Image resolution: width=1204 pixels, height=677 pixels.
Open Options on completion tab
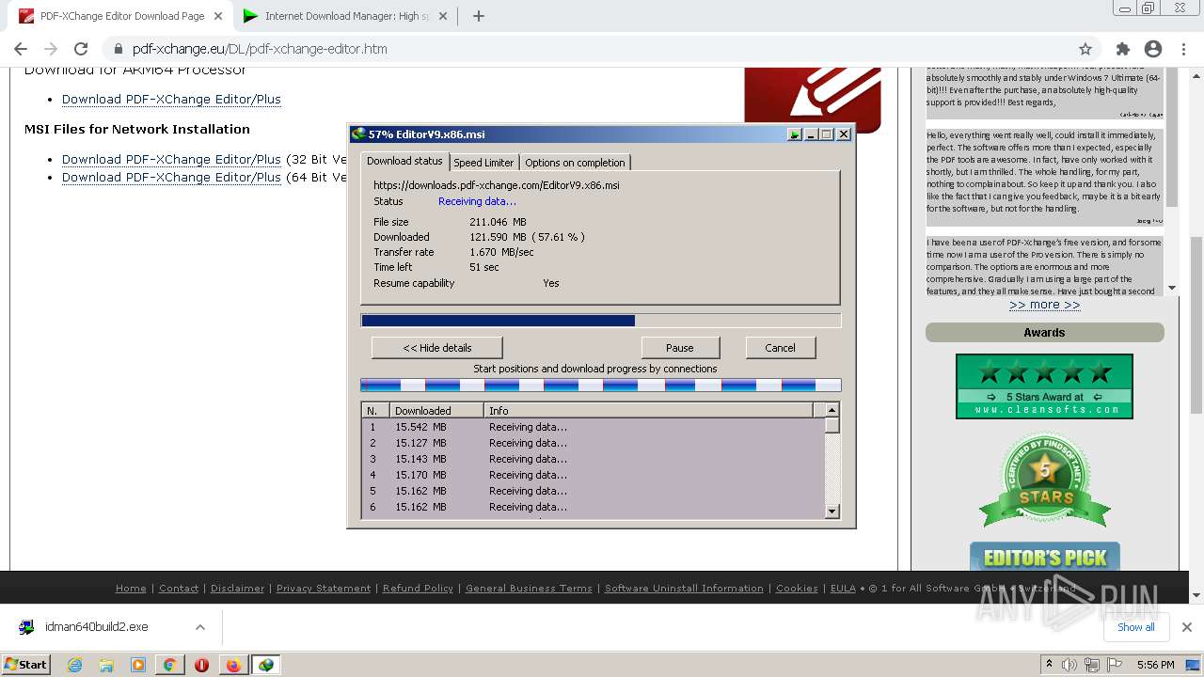coord(575,163)
